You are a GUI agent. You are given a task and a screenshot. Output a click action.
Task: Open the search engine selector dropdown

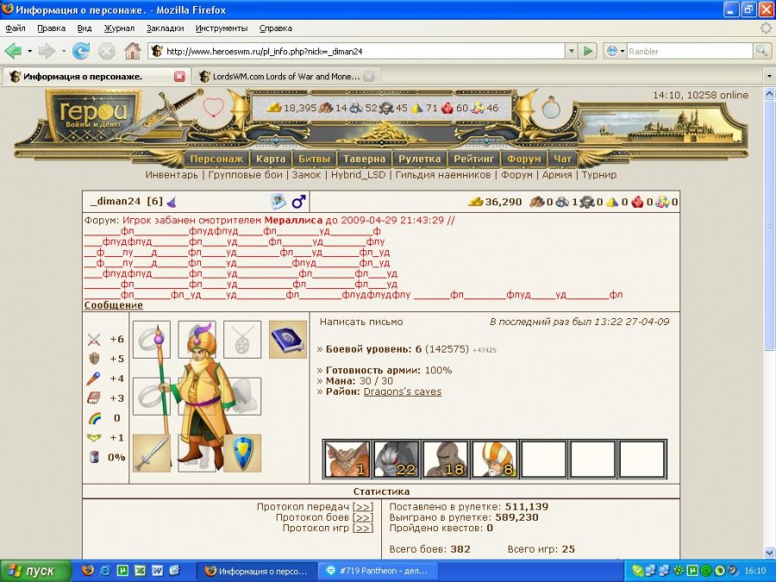click(616, 51)
